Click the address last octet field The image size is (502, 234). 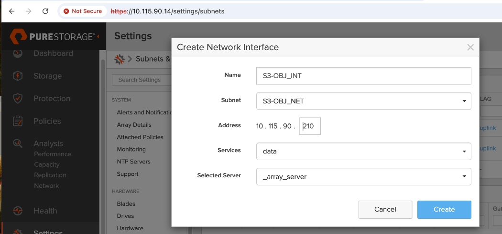pyautogui.click(x=310, y=126)
